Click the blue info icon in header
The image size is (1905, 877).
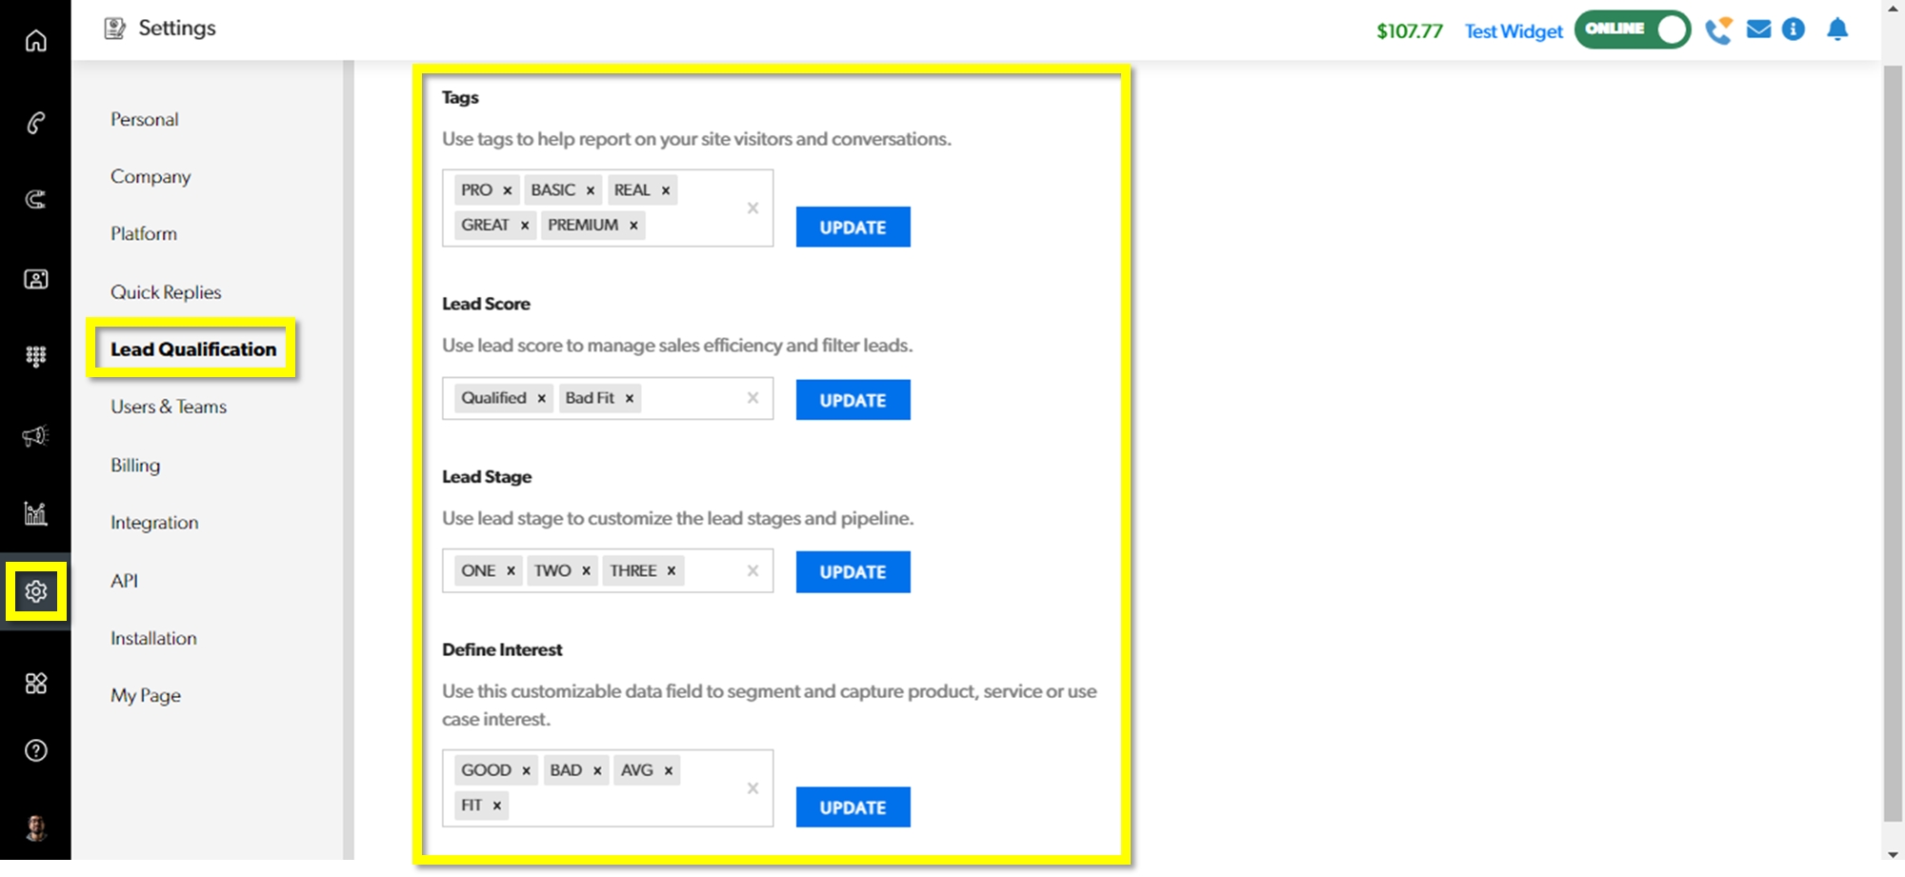tap(1794, 30)
